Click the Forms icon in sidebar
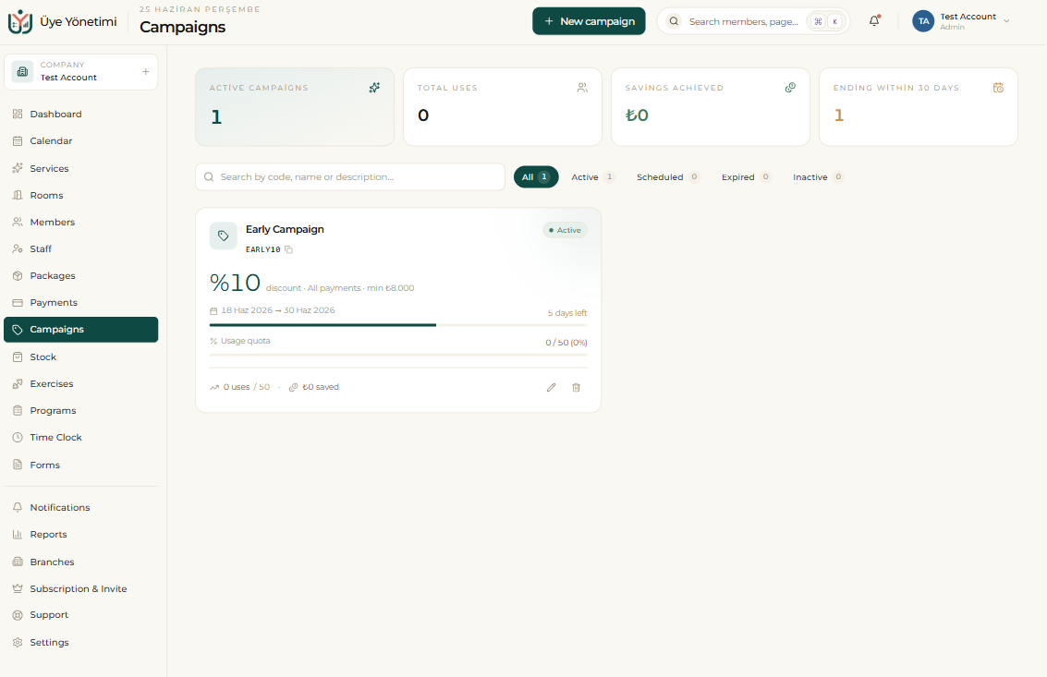The image size is (1047, 677). 18,465
